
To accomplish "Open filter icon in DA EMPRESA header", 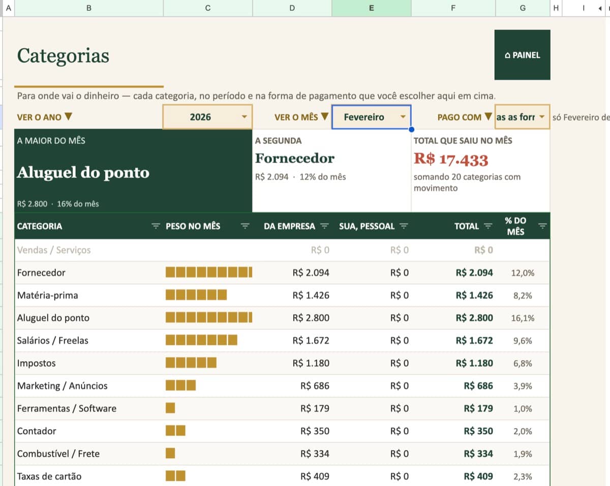I will [324, 226].
